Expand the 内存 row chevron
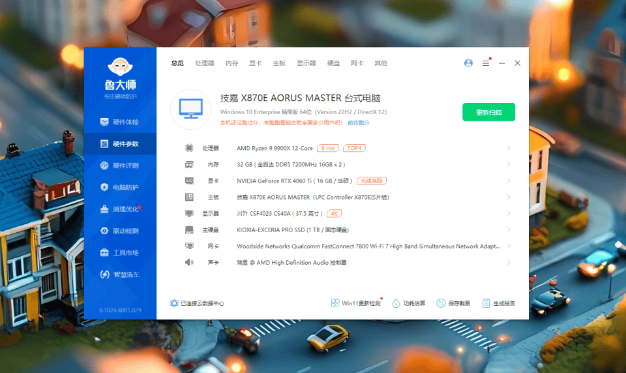 click(509, 164)
